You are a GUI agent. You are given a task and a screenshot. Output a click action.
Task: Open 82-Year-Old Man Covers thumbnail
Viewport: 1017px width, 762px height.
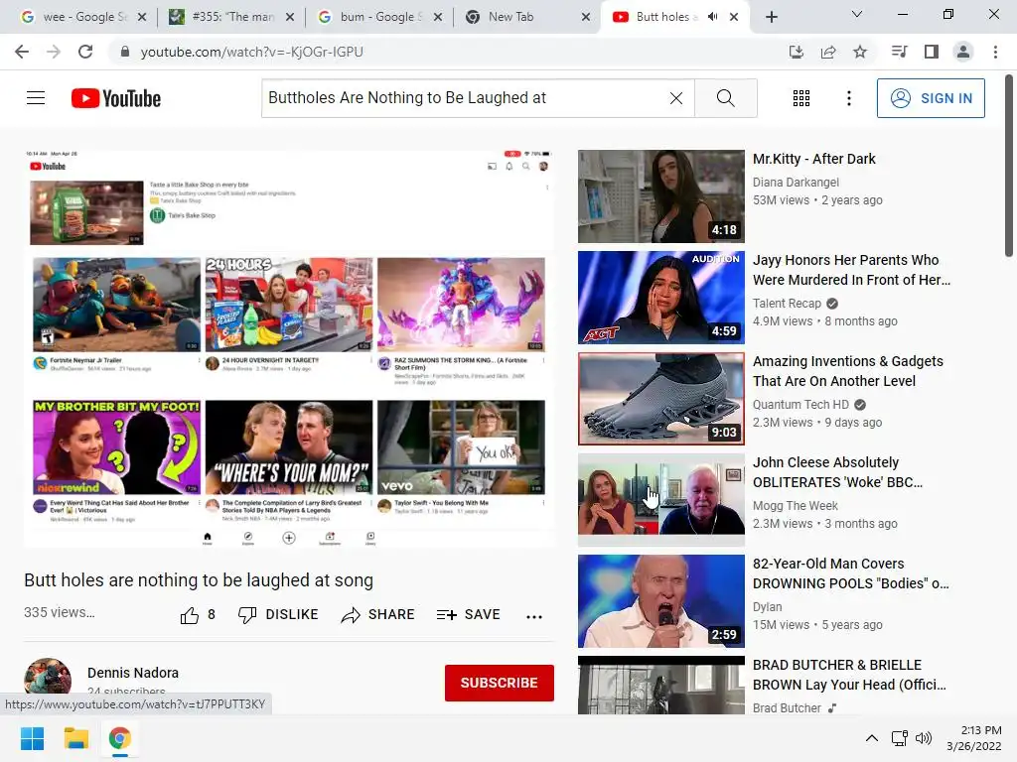coord(660,600)
